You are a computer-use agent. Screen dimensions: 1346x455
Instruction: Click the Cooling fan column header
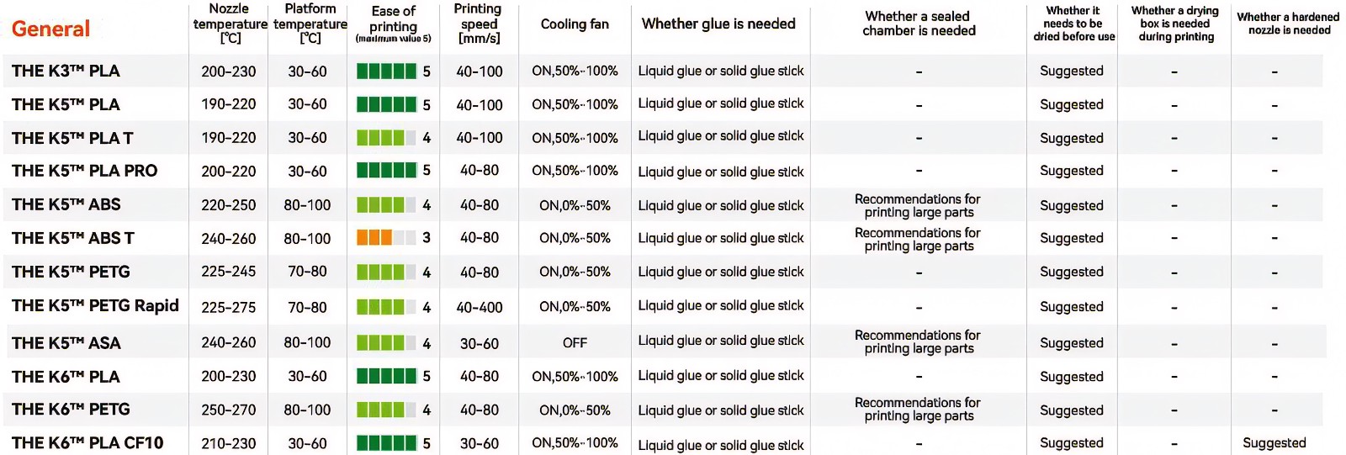point(575,24)
